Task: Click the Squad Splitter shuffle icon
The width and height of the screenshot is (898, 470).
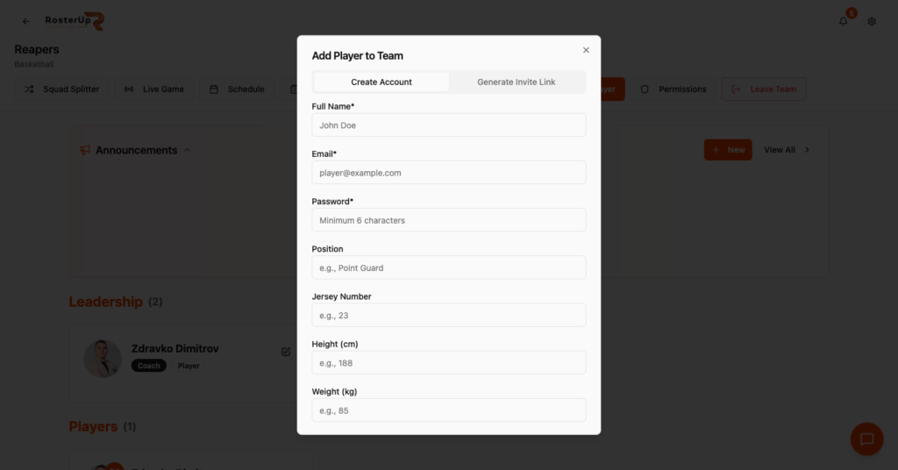Action: tap(29, 89)
